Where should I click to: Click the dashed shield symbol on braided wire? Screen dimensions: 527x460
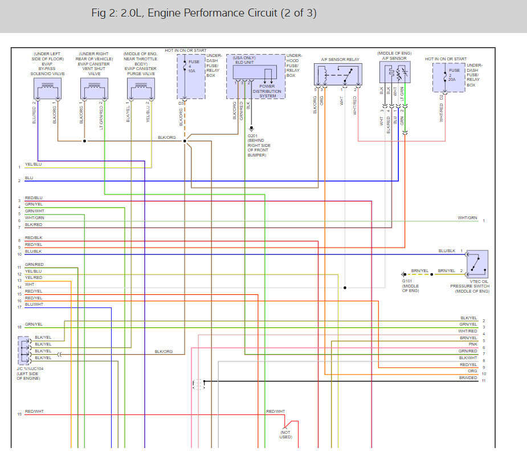[x=199, y=384]
